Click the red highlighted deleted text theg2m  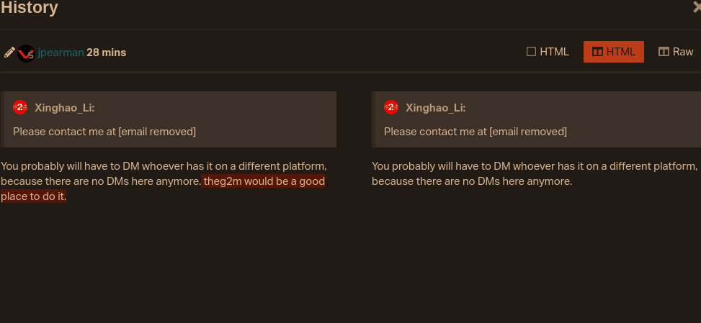coord(223,181)
